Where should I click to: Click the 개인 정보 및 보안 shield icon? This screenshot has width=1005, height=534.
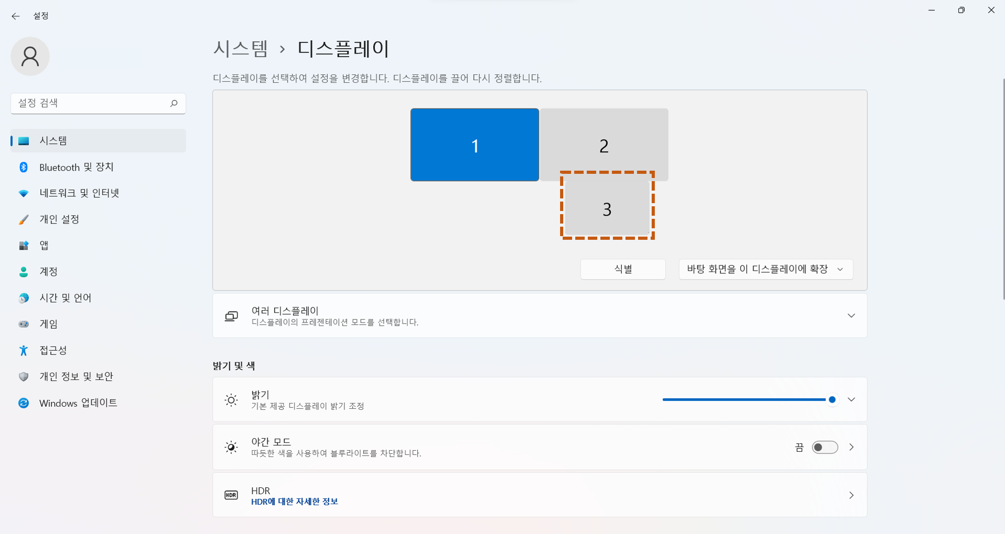24,376
